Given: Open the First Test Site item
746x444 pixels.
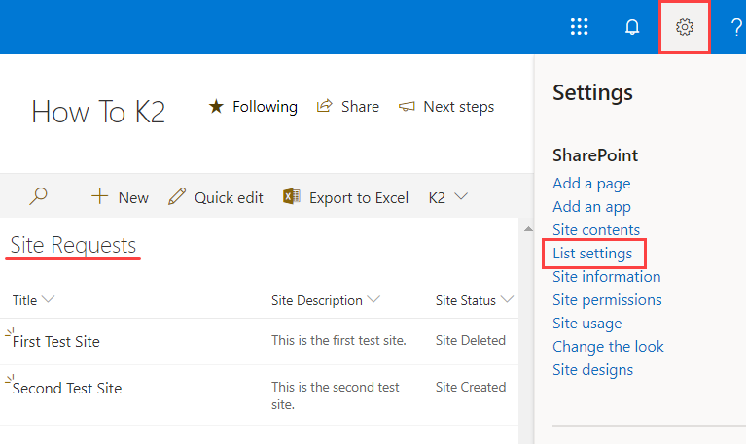Looking at the screenshot, I should tap(56, 341).
